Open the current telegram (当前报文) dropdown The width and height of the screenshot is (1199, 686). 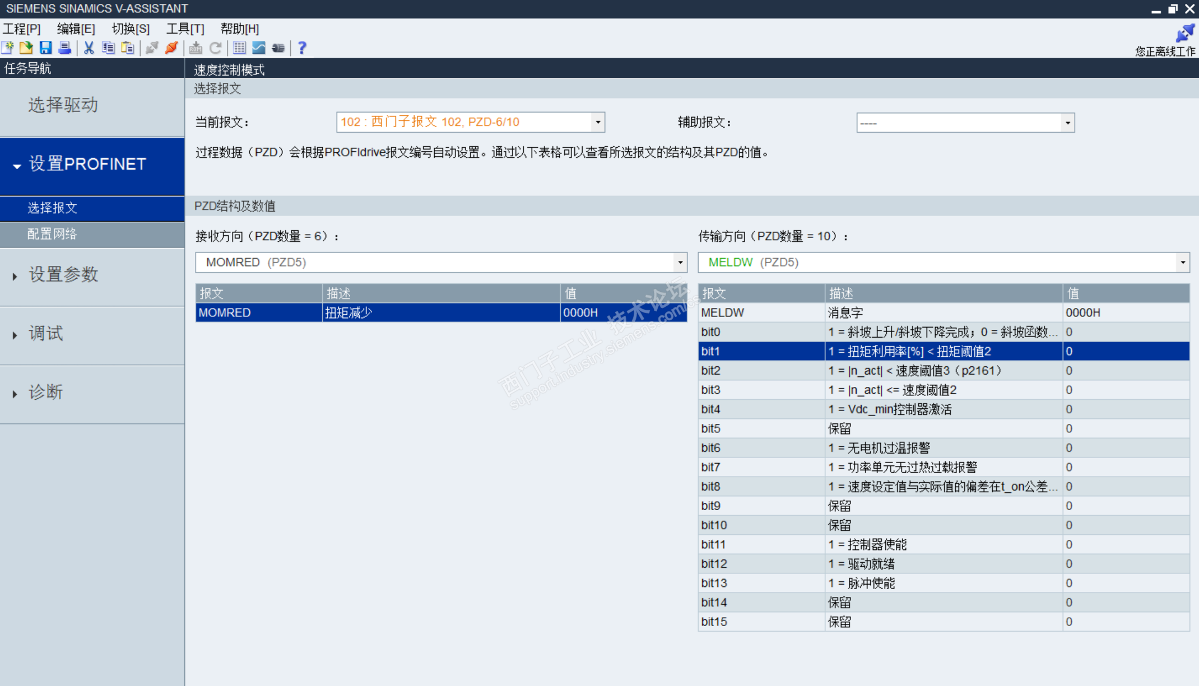pos(598,122)
